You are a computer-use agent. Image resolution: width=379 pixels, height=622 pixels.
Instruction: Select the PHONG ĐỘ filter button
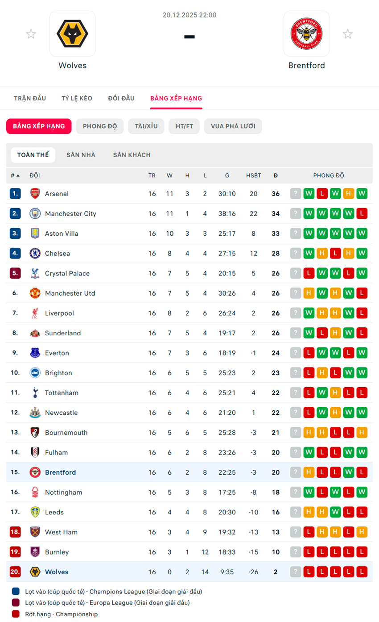(100, 126)
